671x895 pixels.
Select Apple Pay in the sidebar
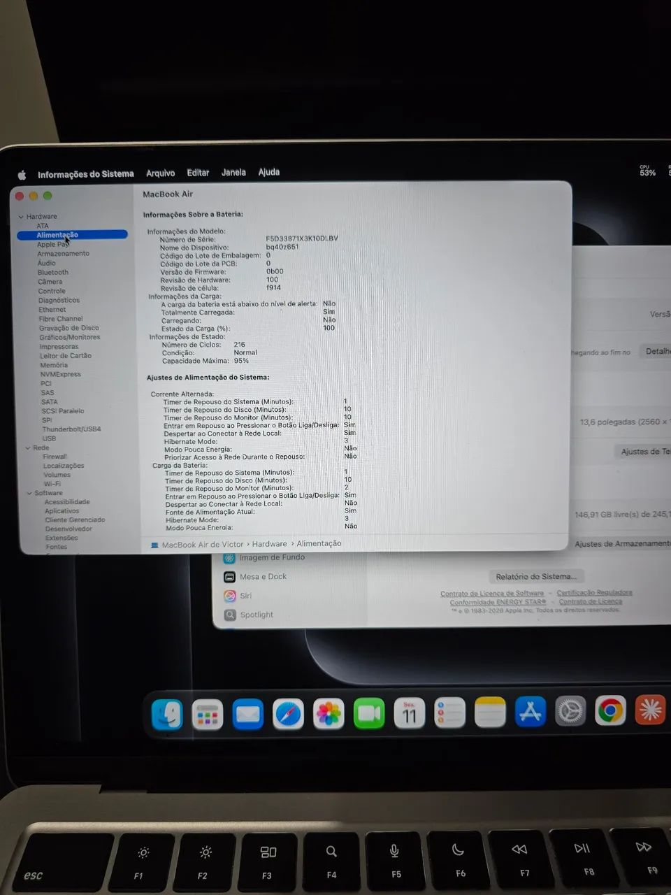(53, 245)
